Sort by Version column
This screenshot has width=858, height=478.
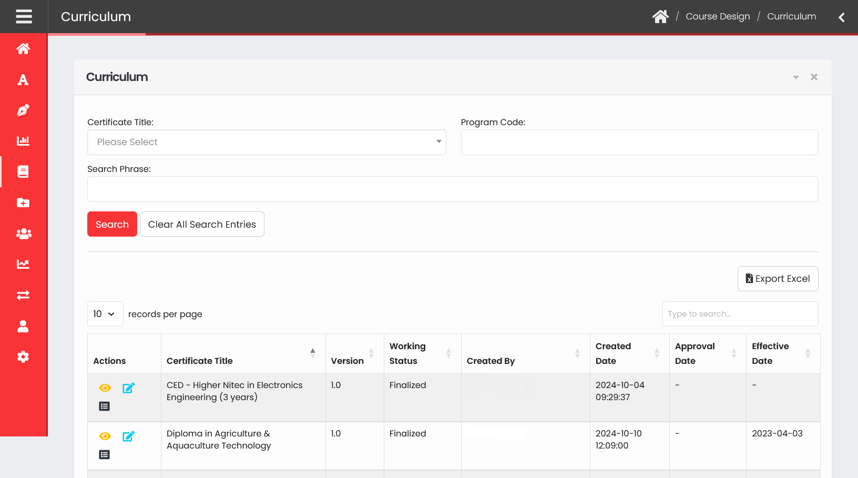coord(355,353)
